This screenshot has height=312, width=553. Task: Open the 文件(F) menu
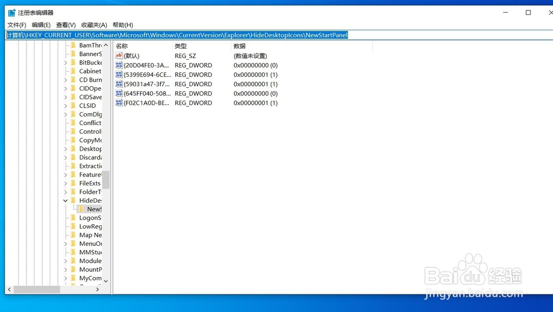[17, 25]
